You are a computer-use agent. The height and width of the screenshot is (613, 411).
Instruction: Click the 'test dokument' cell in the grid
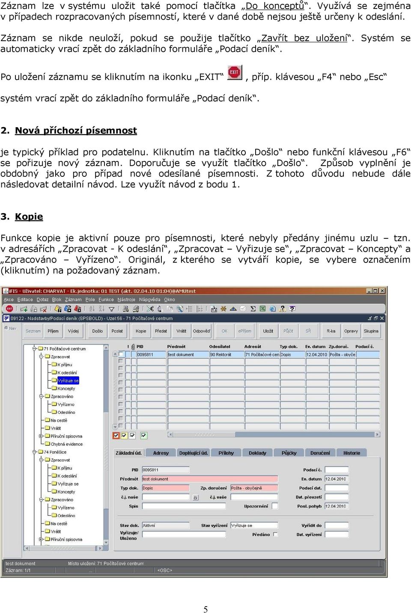click(188, 354)
